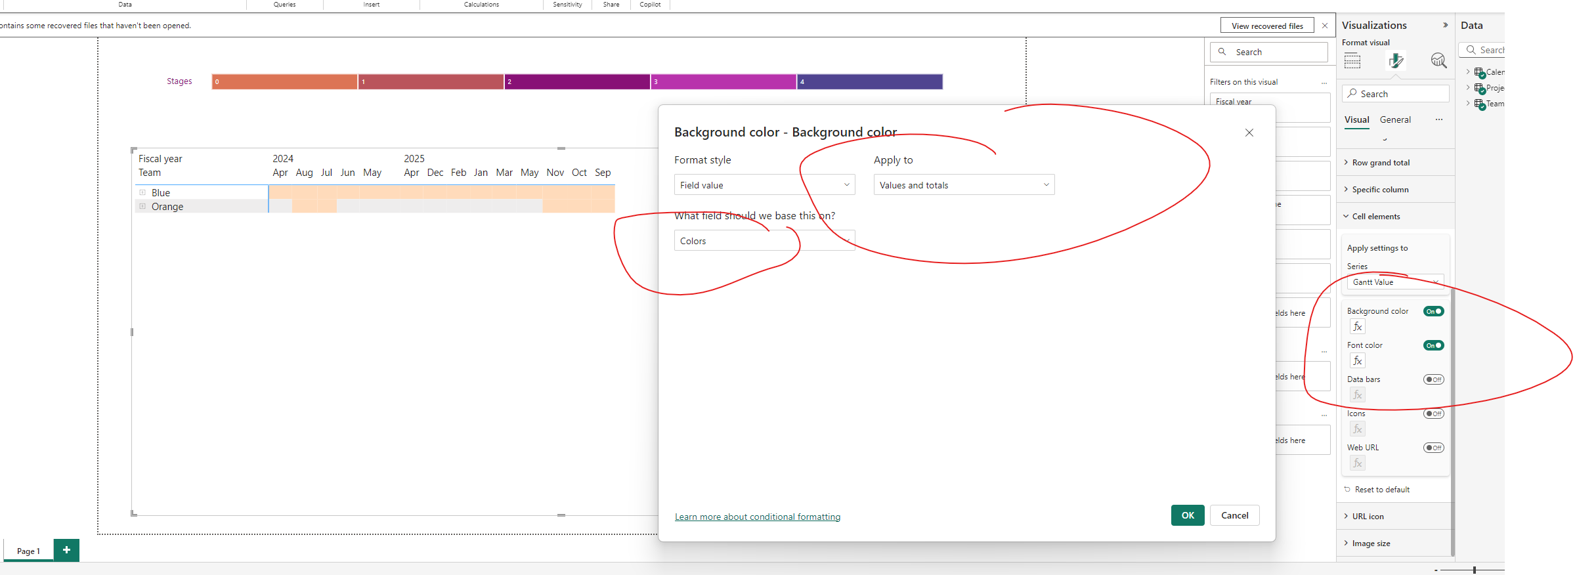This screenshot has width=1575, height=575.
Task: Switch to the General tab
Action: click(x=1395, y=120)
